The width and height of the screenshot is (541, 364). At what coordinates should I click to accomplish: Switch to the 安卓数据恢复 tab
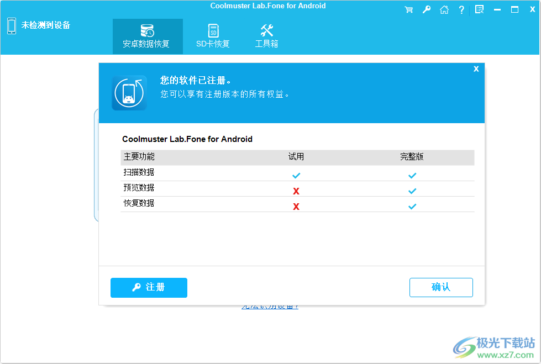pos(148,36)
